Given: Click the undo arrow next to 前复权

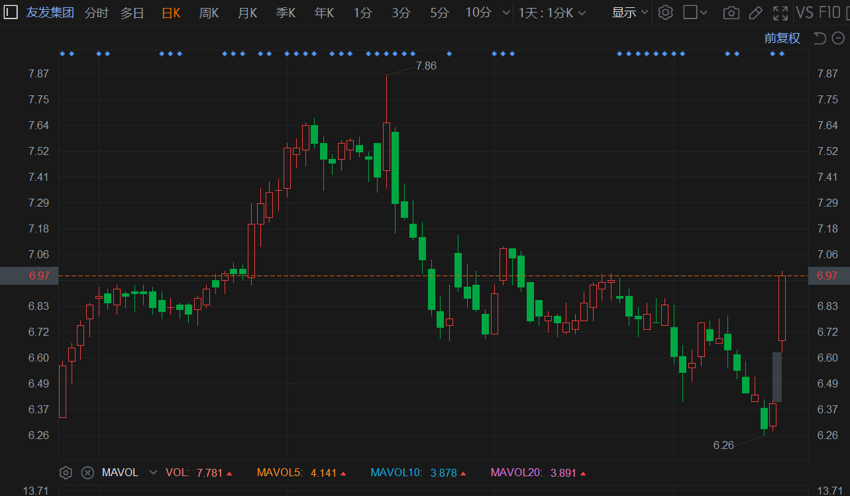Looking at the screenshot, I should pos(820,38).
